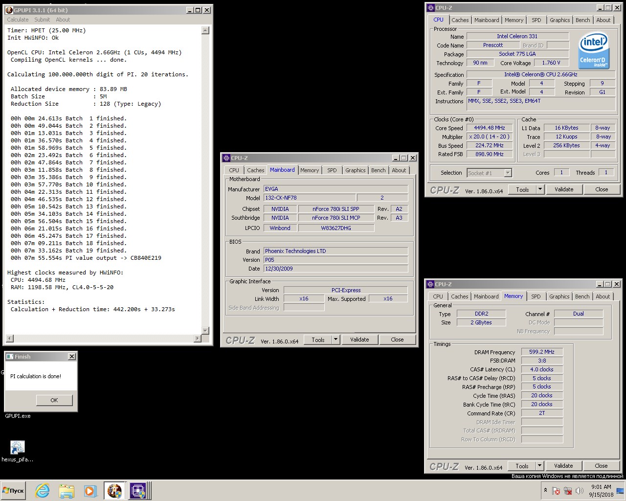The height and width of the screenshot is (501, 626).
Task: Expand Tools arrow in CPU tab CPU-Z window
Action: pos(540,189)
